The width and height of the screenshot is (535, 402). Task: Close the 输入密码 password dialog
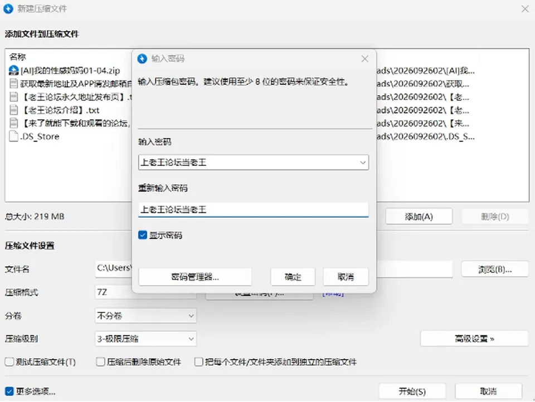[364, 58]
